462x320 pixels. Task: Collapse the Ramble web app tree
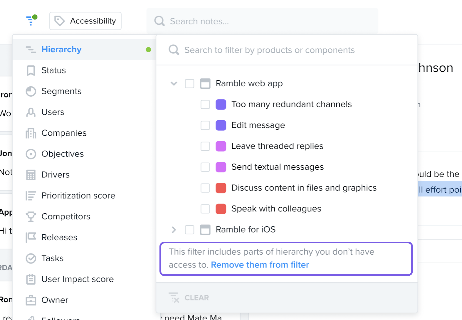(x=174, y=83)
